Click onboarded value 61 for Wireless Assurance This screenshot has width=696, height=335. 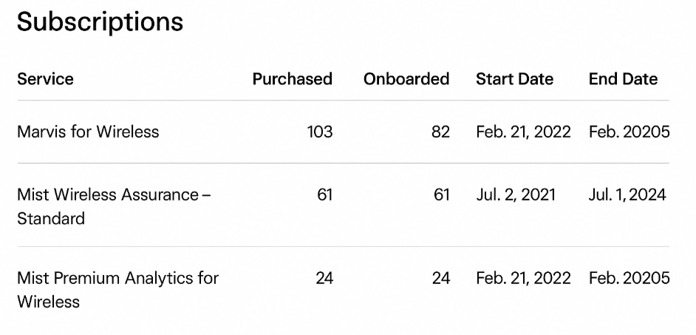coord(441,195)
